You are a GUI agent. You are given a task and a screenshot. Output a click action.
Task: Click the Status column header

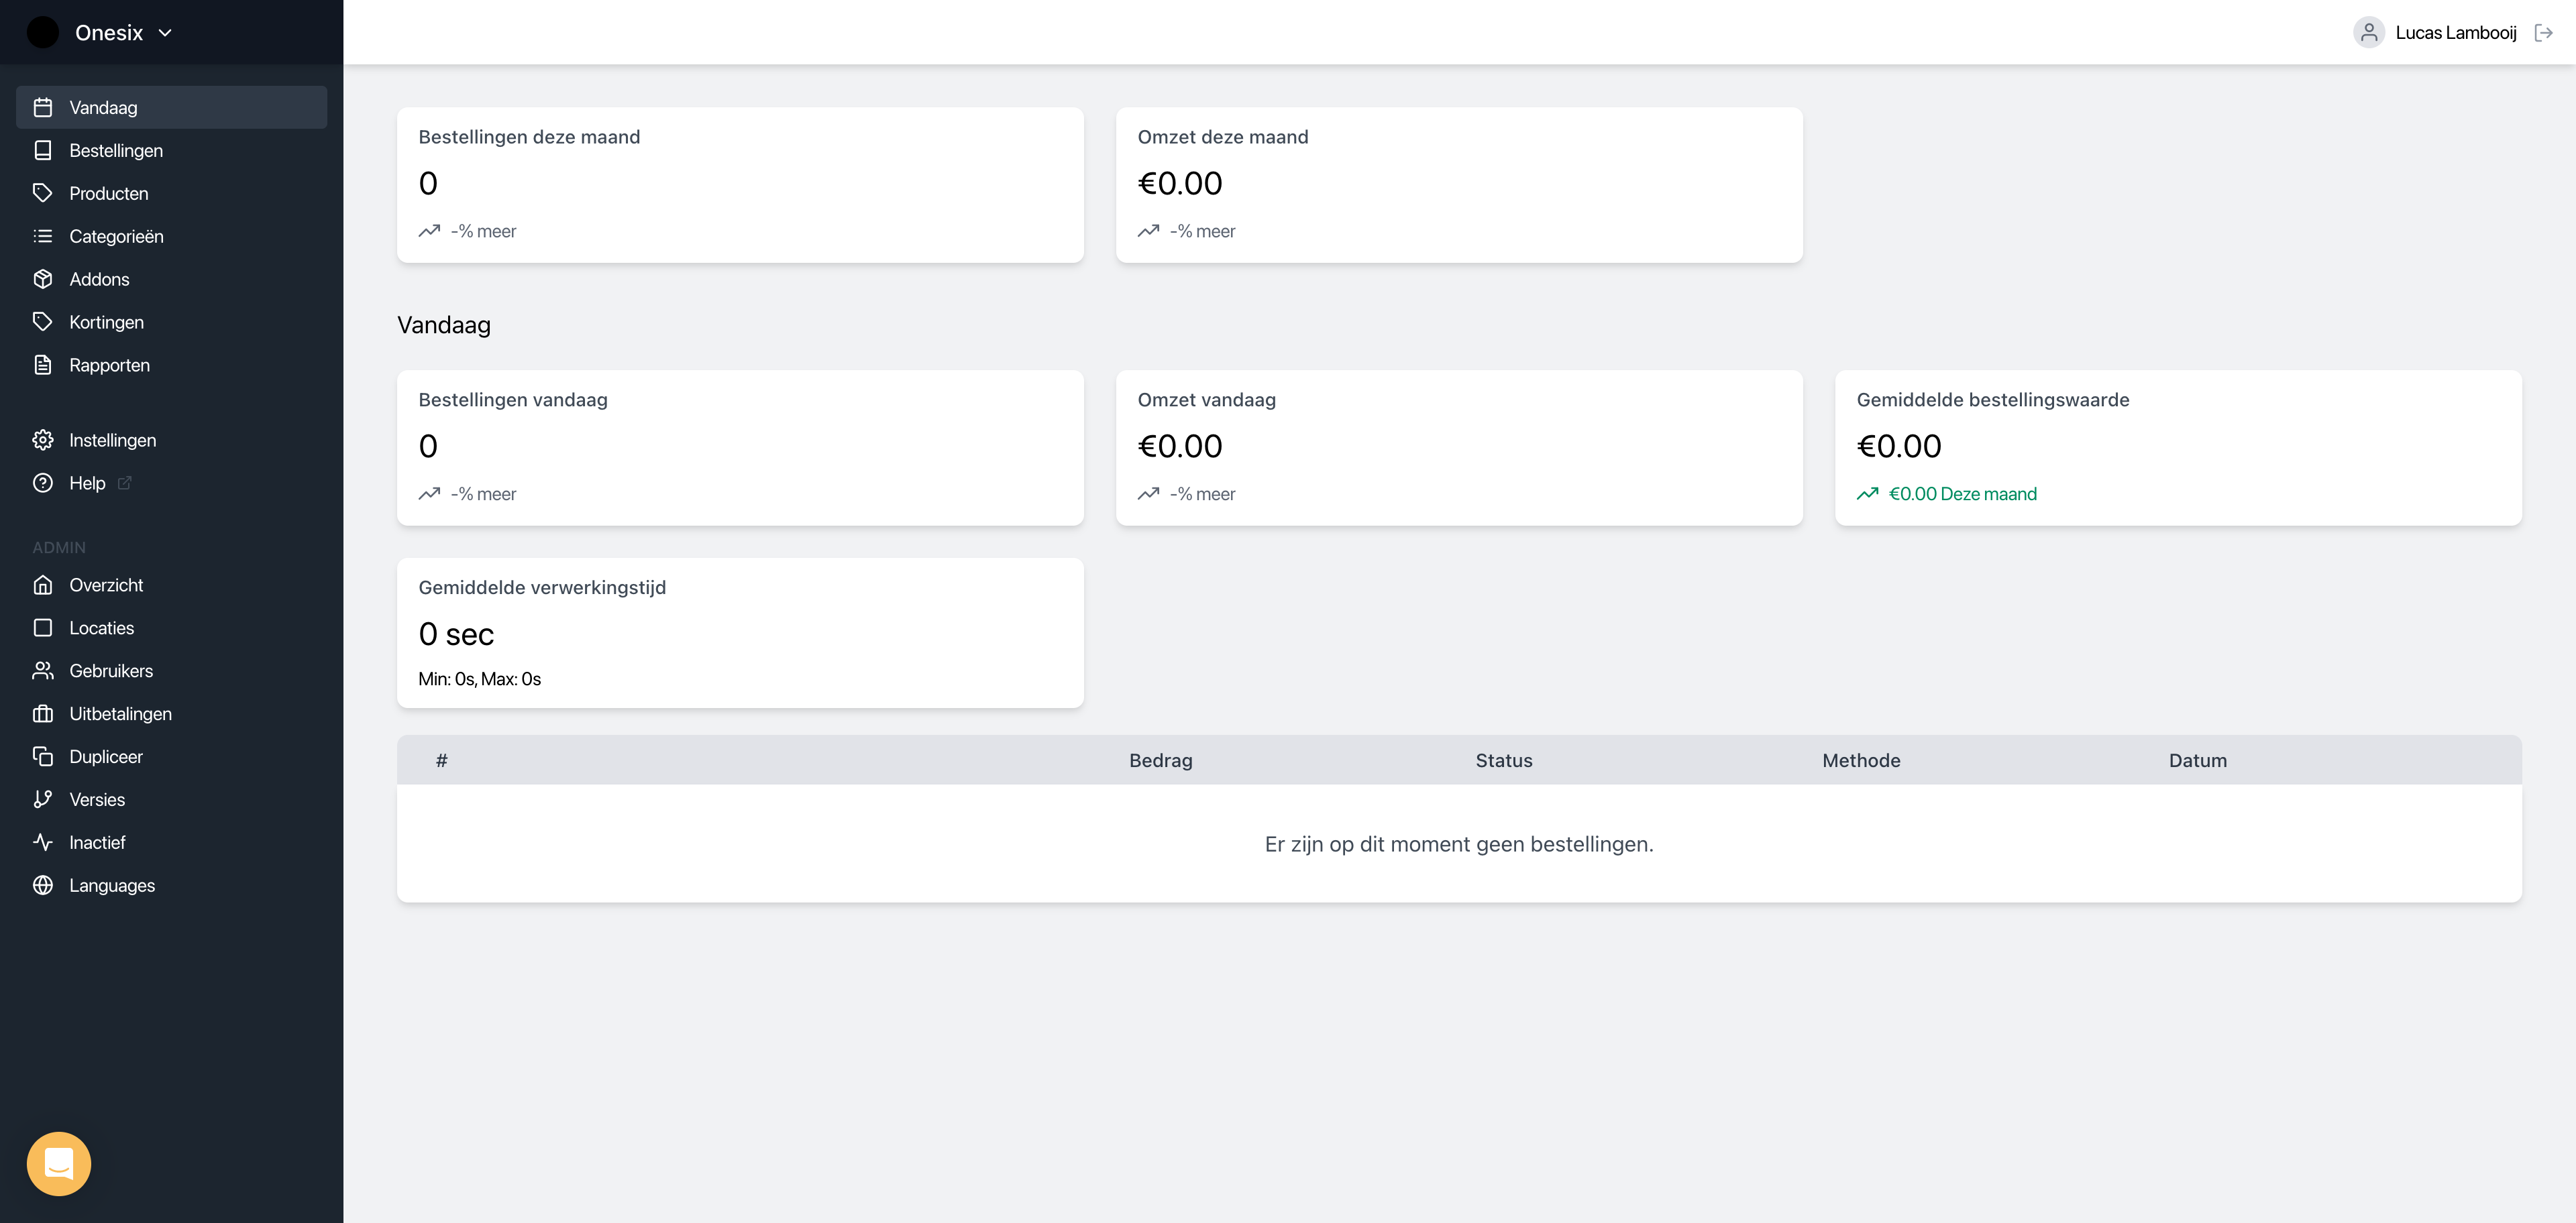click(1503, 760)
